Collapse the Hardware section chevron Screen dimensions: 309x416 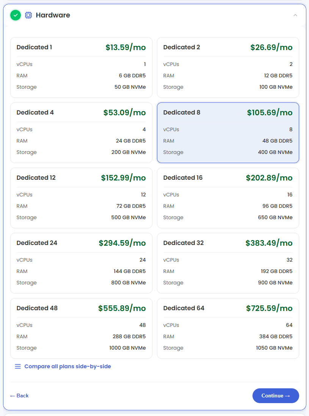click(x=295, y=15)
